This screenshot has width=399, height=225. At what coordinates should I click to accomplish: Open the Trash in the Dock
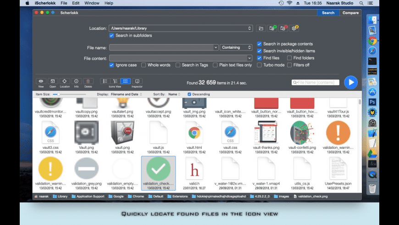pos(372,189)
